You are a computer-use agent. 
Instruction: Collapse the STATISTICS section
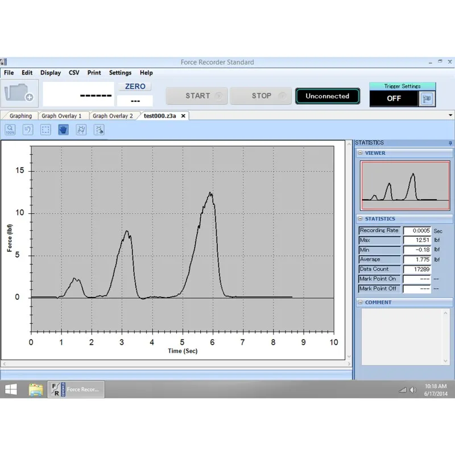[x=361, y=219]
